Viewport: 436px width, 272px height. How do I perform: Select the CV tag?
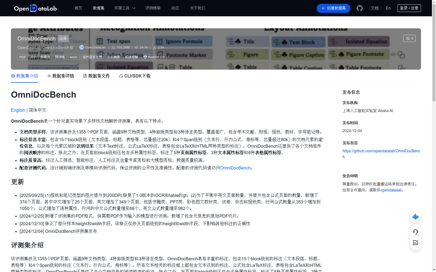[33, 57]
